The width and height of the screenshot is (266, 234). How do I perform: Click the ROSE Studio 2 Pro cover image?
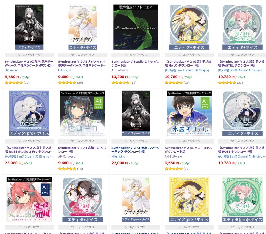(x=29, y=113)
